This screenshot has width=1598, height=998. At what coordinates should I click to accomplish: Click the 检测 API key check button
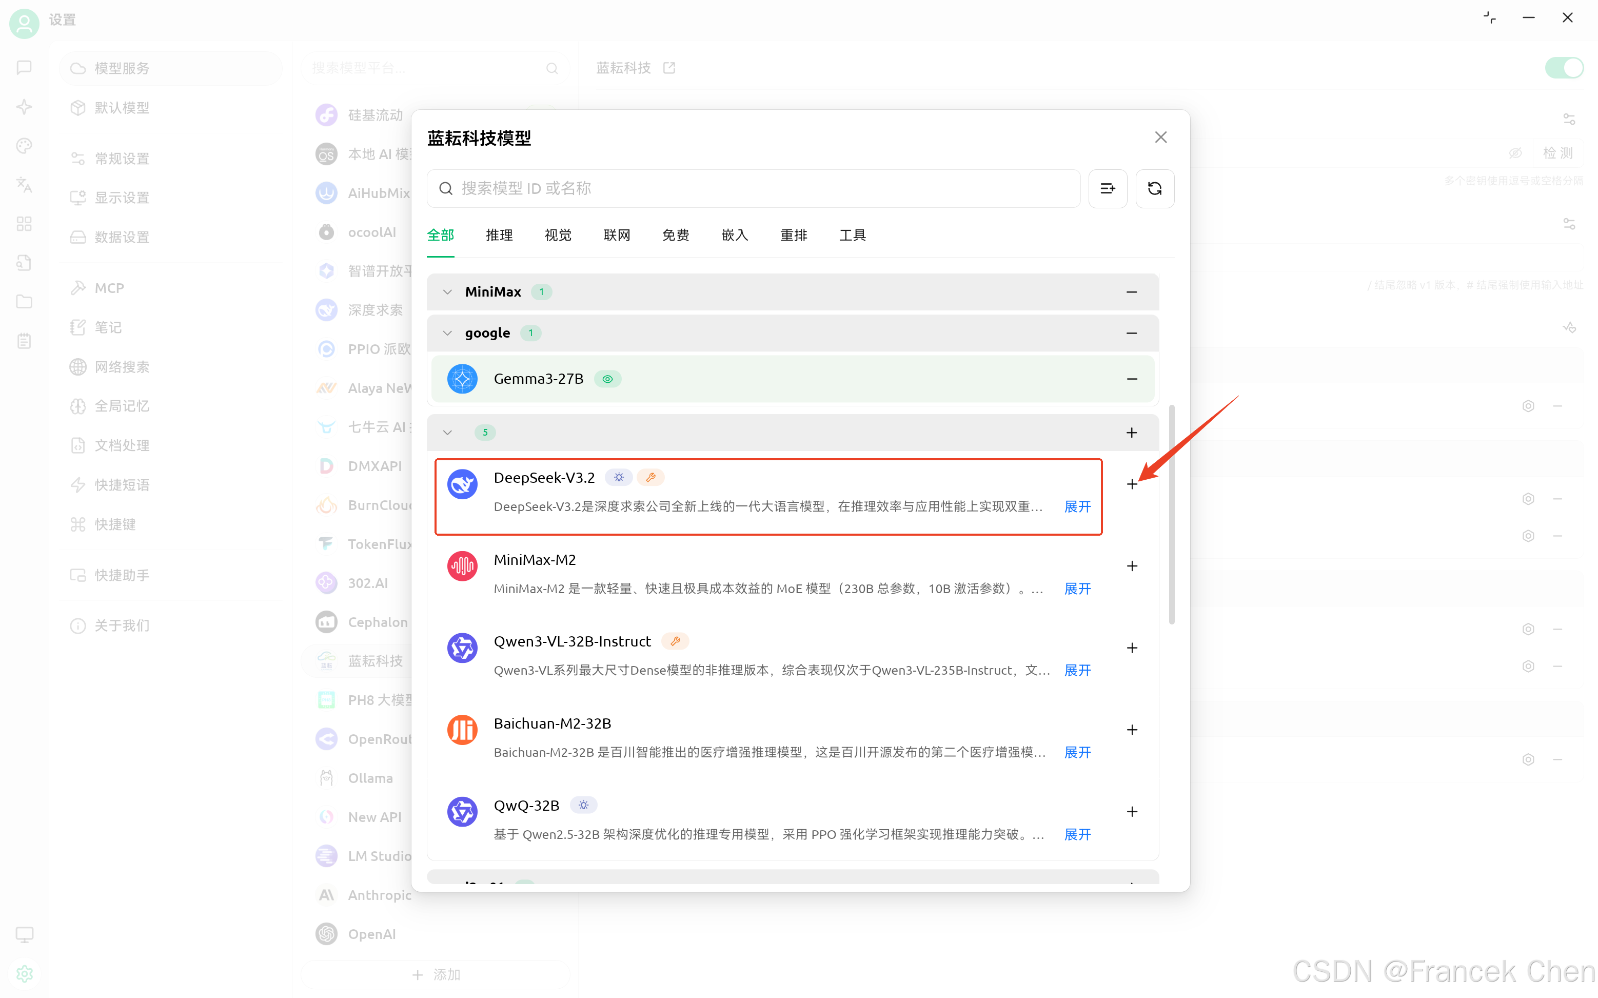[1558, 153]
